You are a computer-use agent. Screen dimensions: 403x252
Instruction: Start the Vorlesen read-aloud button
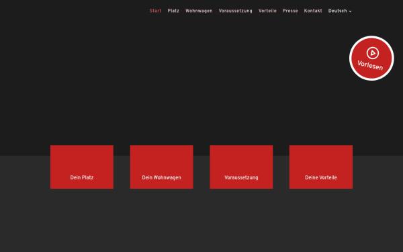[x=371, y=58]
